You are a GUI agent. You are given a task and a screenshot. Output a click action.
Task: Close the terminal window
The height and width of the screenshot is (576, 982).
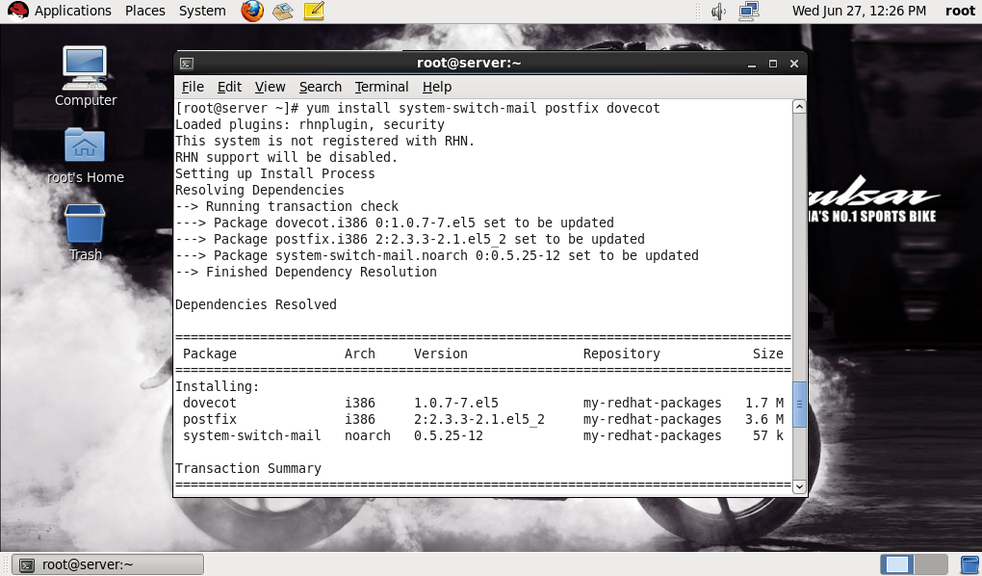[794, 64]
